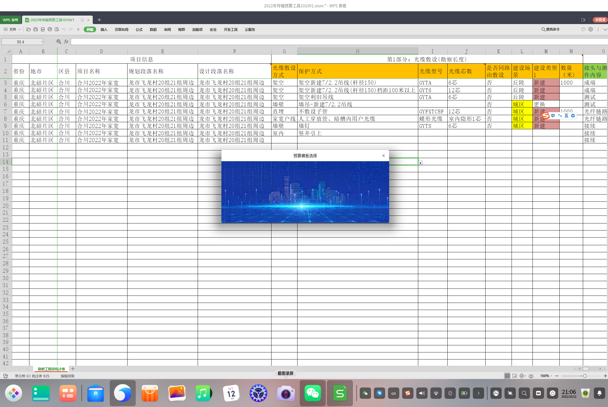Click the zoom magnifier beside fx
608x407 pixels.
pyautogui.click(x=59, y=42)
